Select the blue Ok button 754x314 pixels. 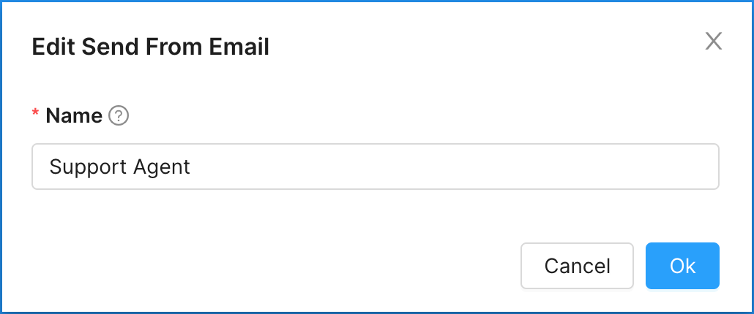[682, 266]
